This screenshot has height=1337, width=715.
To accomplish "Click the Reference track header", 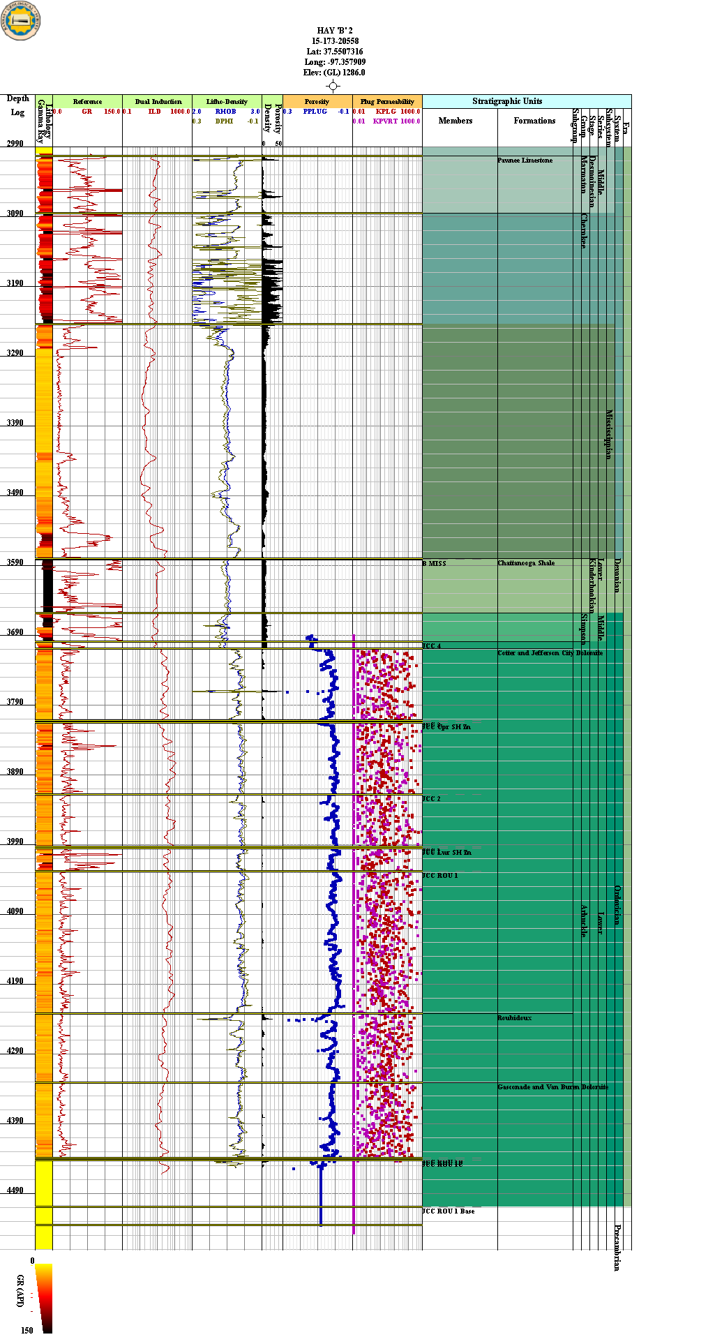I will (x=87, y=101).
